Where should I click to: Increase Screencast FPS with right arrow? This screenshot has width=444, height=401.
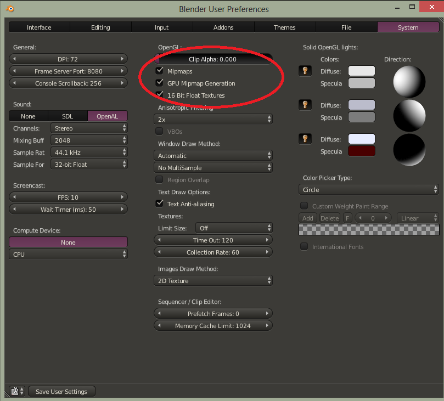(x=122, y=197)
